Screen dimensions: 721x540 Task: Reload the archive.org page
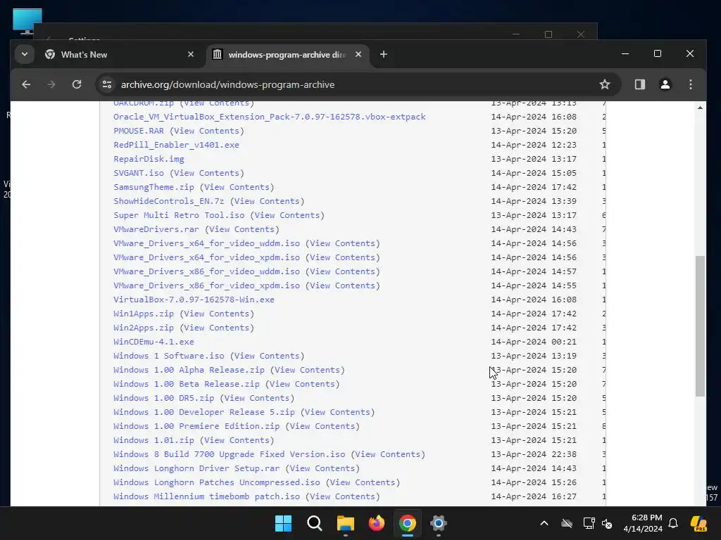click(x=77, y=84)
